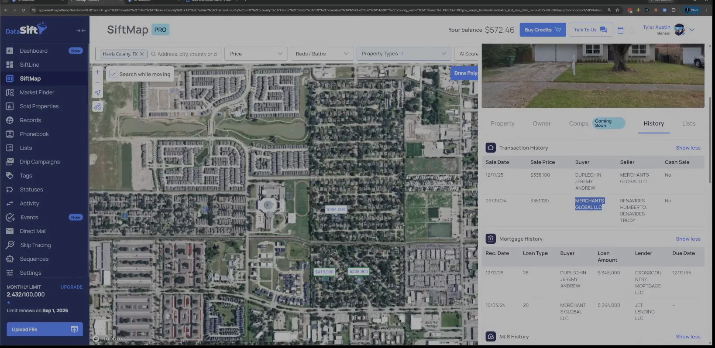Viewport: 715px width, 348px height.
Task: Click the Tyler Austin profile avatar
Action: point(679,30)
